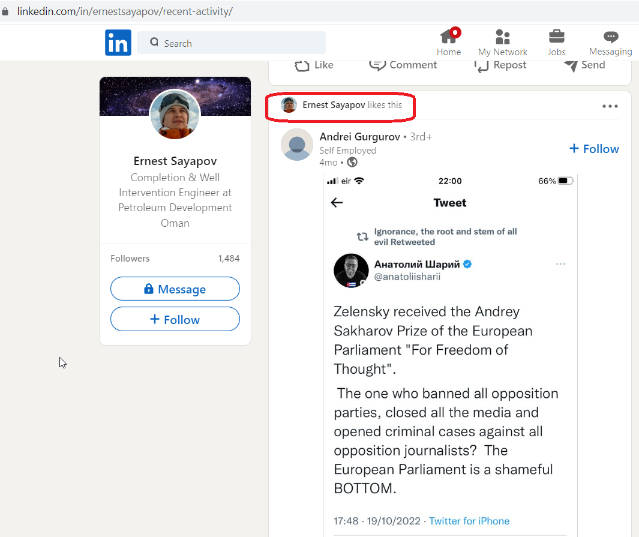Follow Andrei Gurgurov
This screenshot has width=639, height=537.
pos(594,149)
